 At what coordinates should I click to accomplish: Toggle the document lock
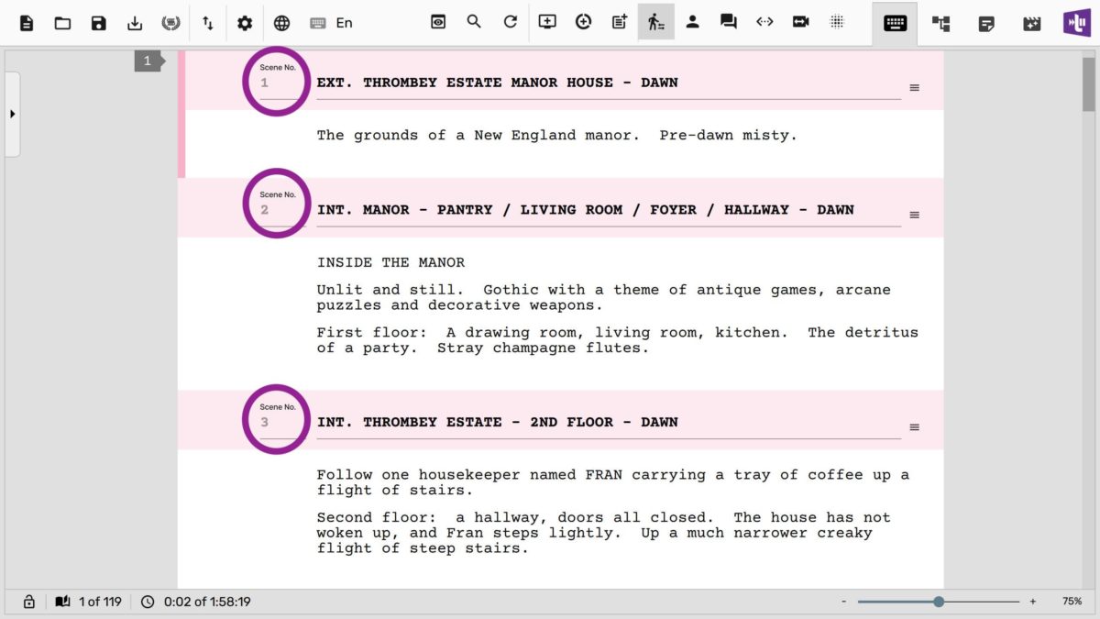click(x=27, y=602)
